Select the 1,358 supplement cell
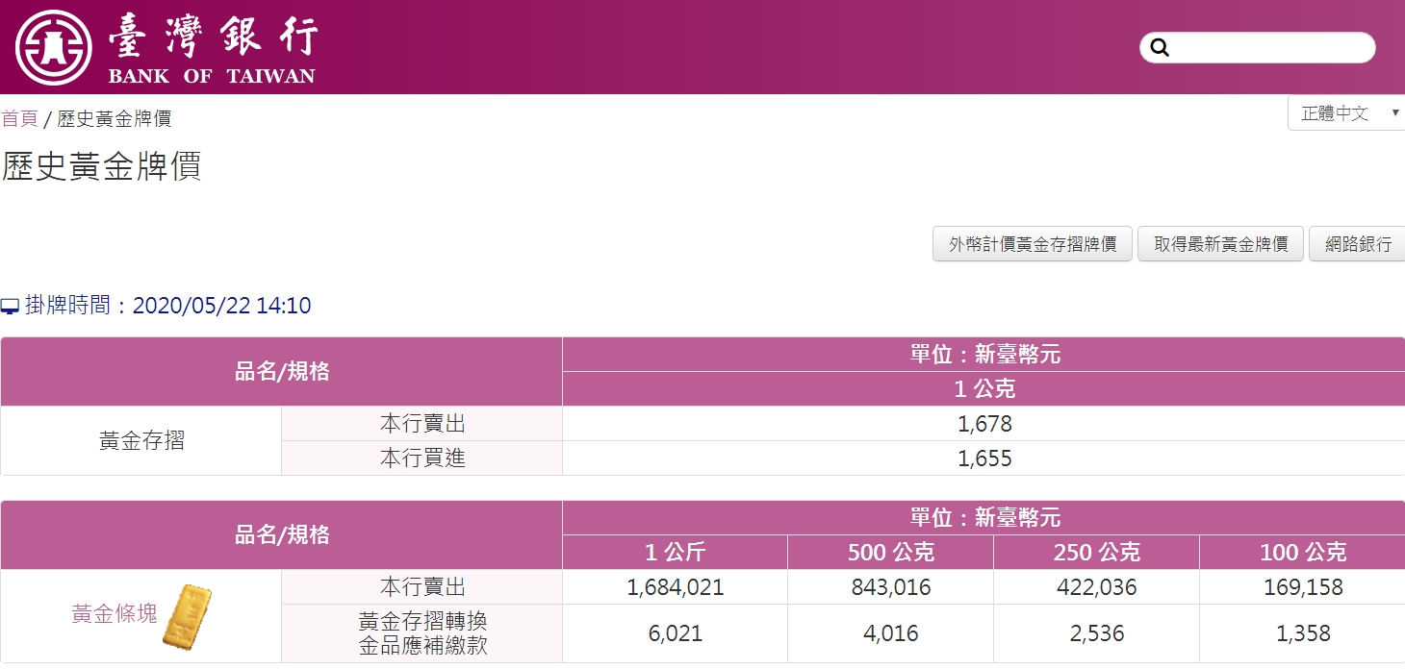Screen dimensions: 1405x669 click(1303, 633)
